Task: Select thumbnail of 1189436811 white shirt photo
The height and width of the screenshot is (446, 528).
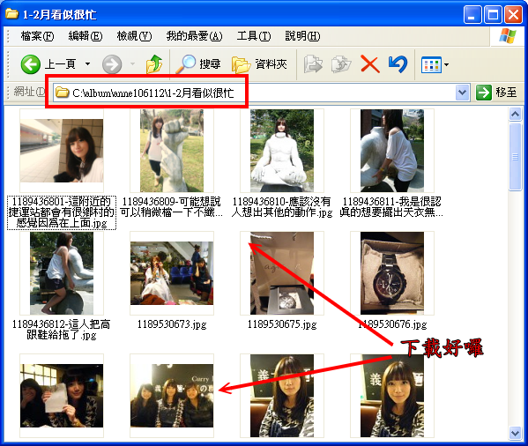Action: click(x=392, y=151)
